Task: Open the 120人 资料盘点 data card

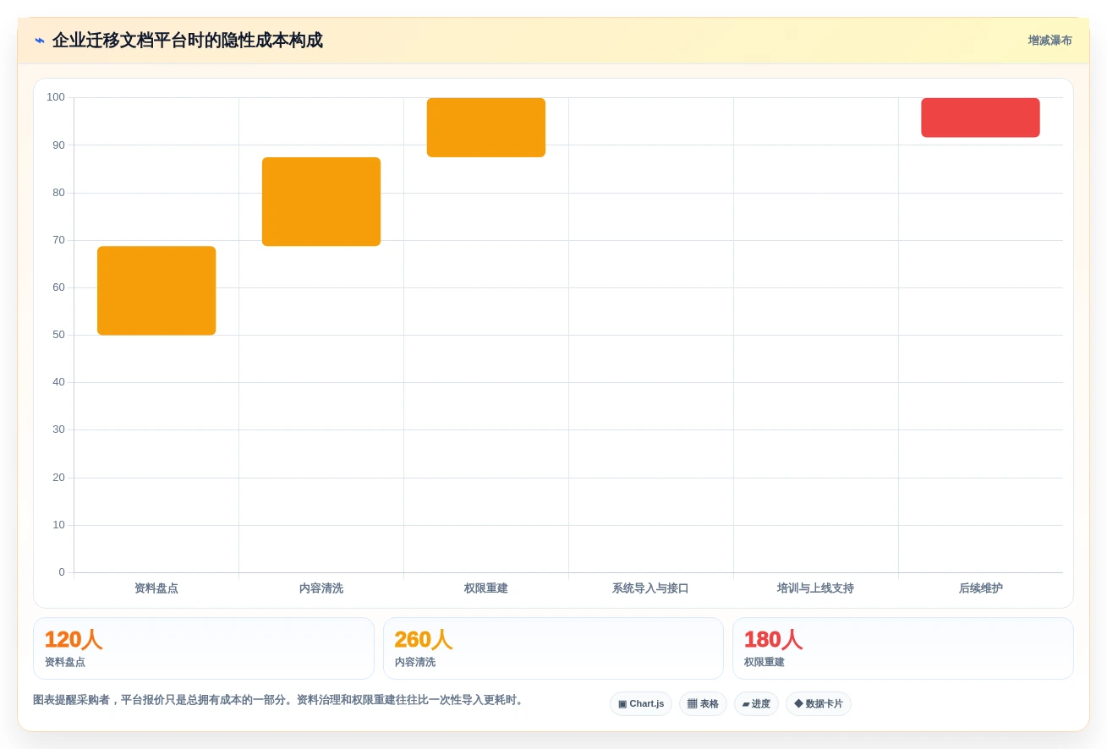Action: (204, 648)
